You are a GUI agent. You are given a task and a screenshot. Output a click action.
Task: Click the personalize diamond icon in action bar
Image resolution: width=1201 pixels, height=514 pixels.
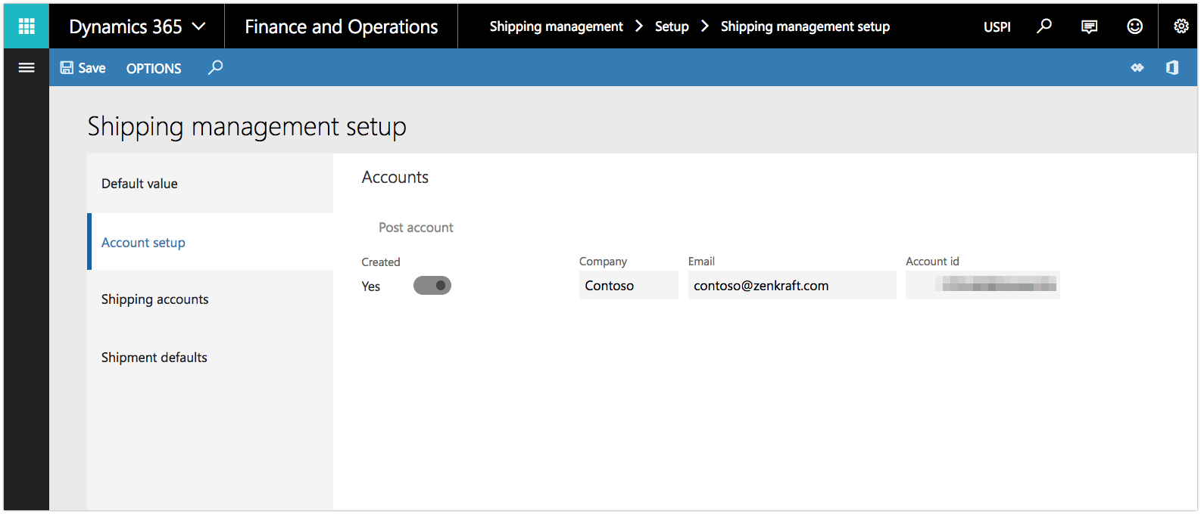point(1137,68)
